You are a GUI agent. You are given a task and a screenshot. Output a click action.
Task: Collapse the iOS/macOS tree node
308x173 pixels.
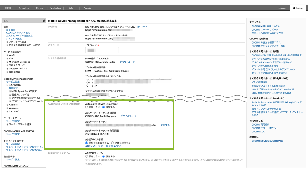tap(8, 85)
